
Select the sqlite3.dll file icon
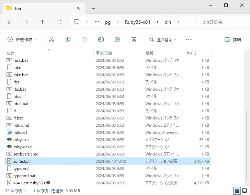tap(9, 161)
